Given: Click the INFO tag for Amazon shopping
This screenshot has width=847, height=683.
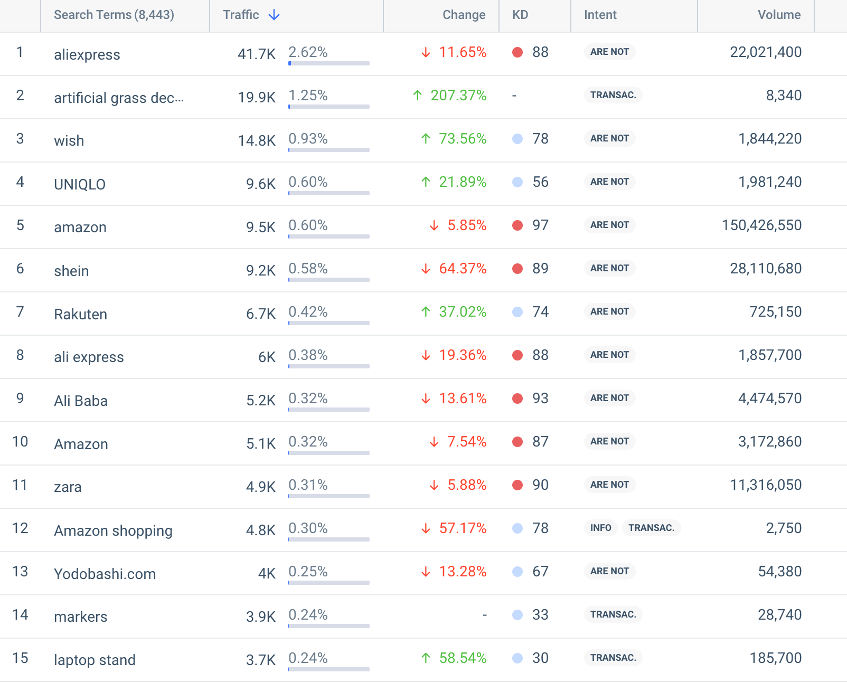Looking at the screenshot, I should coord(600,528).
